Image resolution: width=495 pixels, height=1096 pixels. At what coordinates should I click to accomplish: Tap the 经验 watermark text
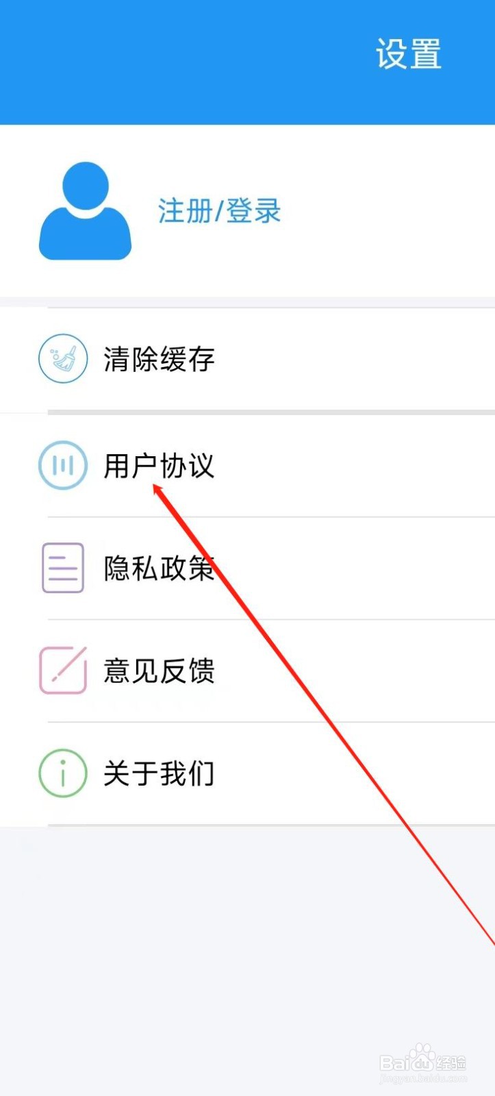(450, 1062)
